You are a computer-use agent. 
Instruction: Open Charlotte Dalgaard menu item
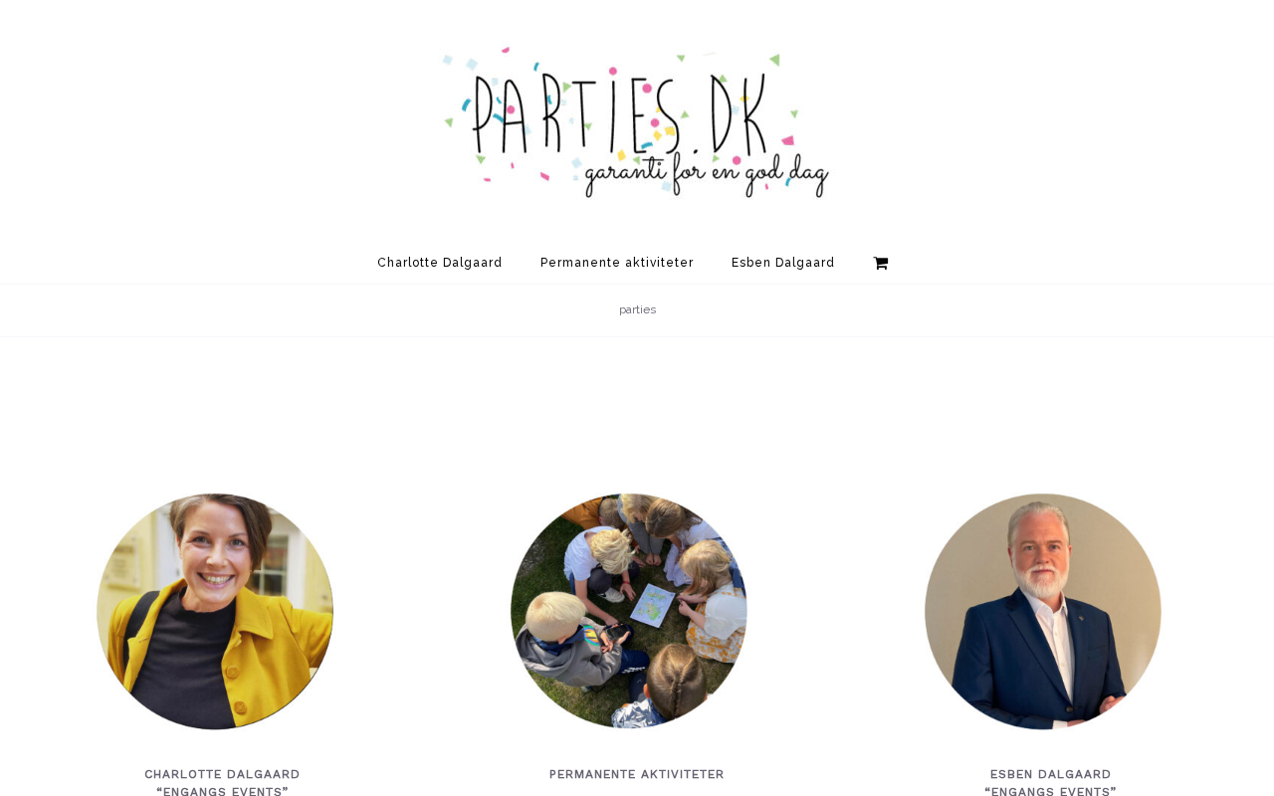[440, 263]
